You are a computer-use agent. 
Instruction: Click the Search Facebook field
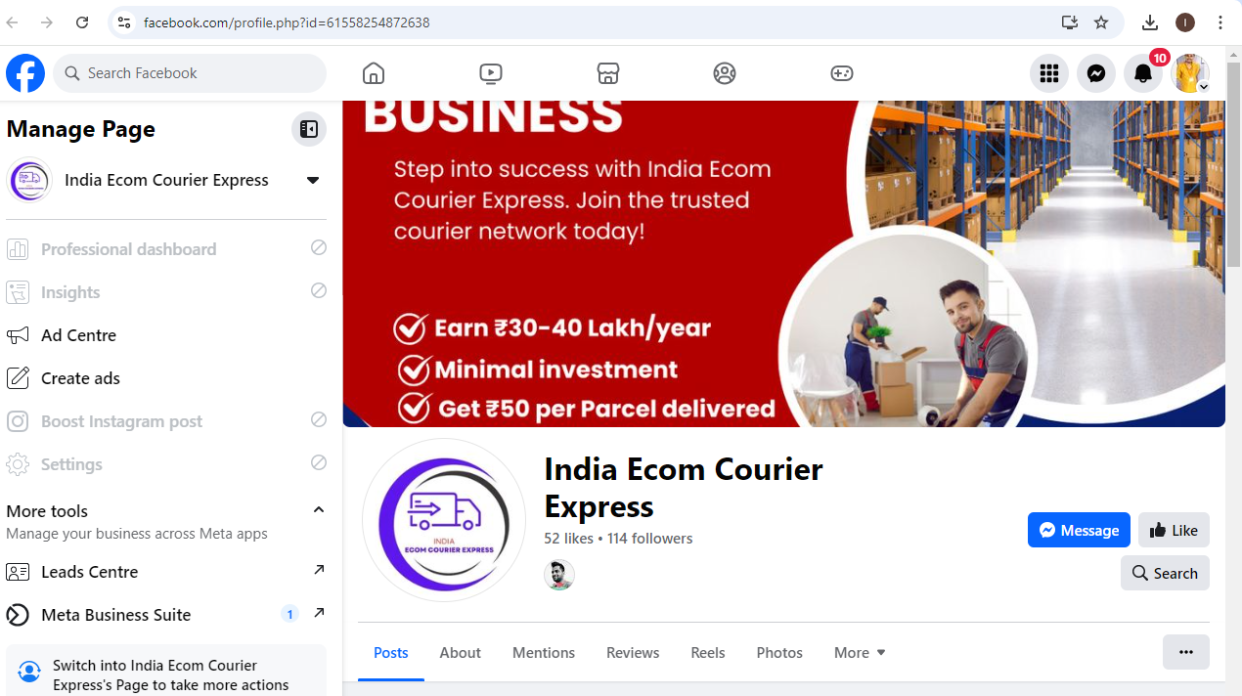point(190,73)
